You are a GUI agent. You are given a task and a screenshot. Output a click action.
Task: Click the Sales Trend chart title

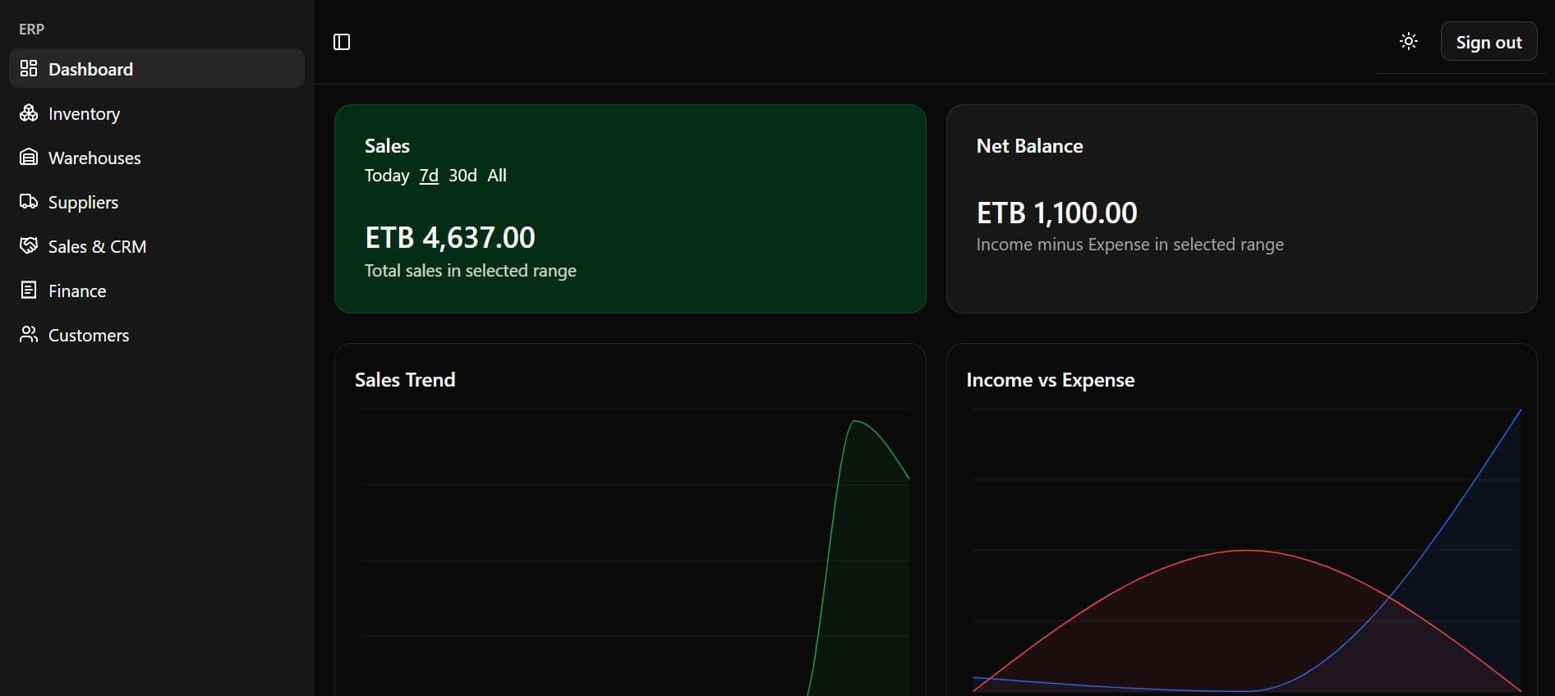pos(405,380)
